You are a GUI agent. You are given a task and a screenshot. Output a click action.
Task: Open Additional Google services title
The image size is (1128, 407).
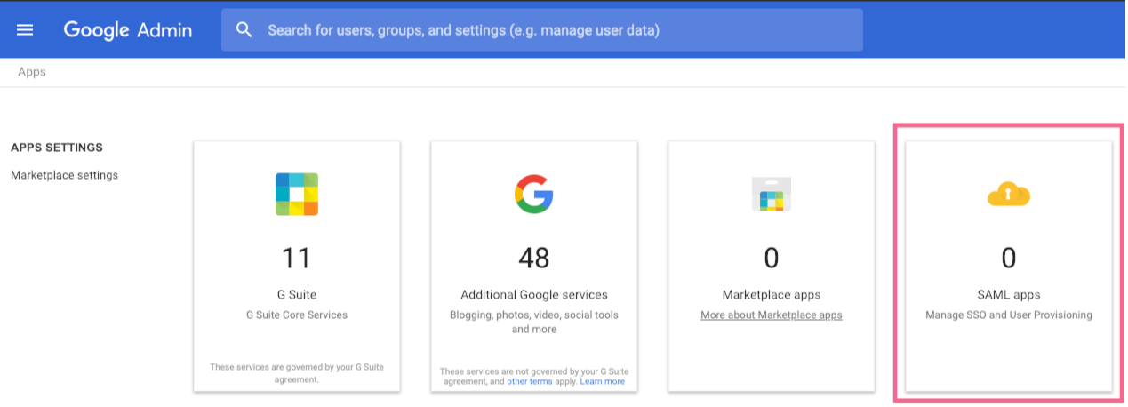point(534,295)
